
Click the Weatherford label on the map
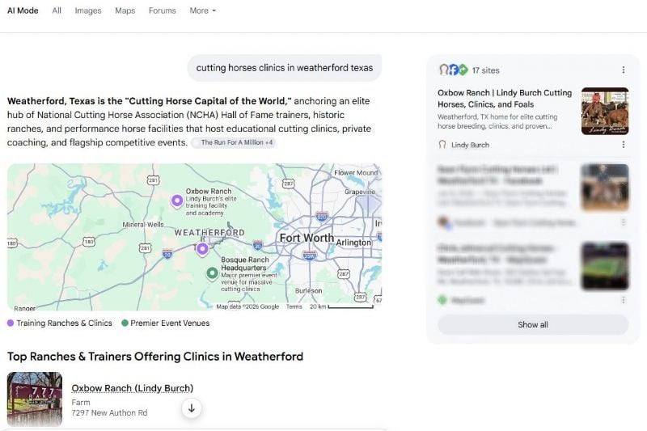209,233
